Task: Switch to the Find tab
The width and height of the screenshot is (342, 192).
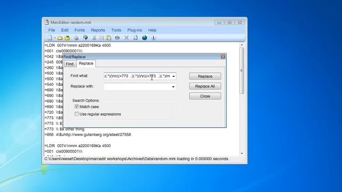Action: coord(69,64)
